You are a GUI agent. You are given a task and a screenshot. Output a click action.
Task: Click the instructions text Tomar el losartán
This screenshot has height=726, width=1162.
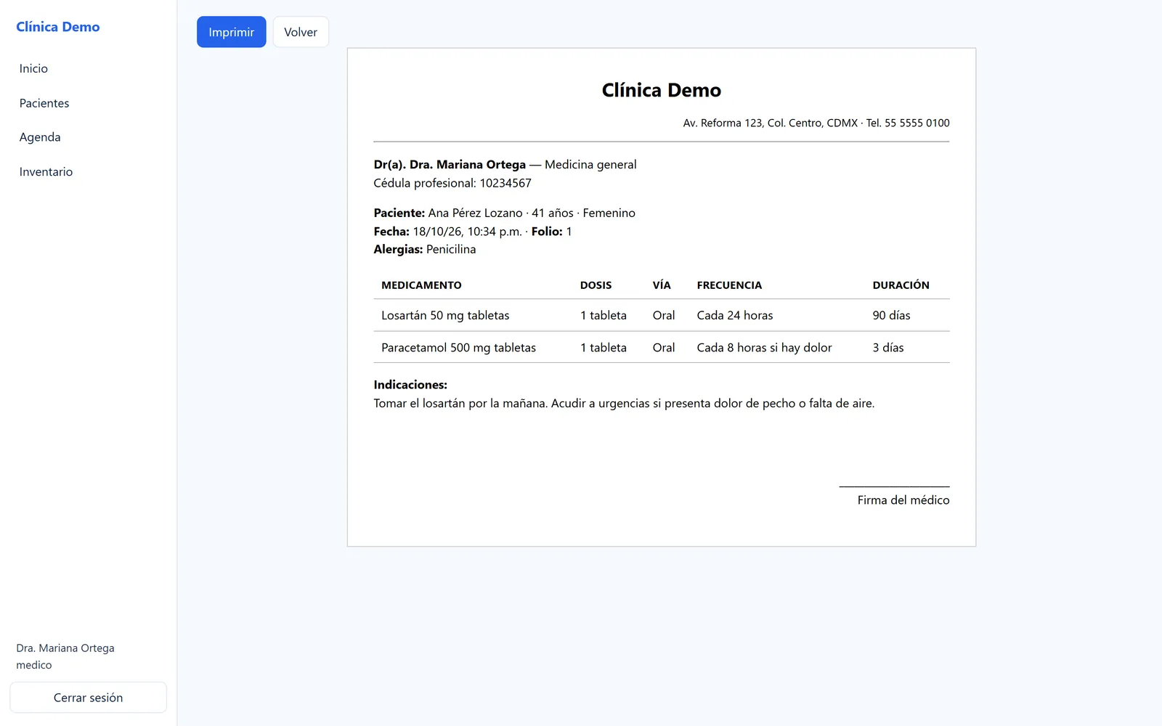pos(624,403)
